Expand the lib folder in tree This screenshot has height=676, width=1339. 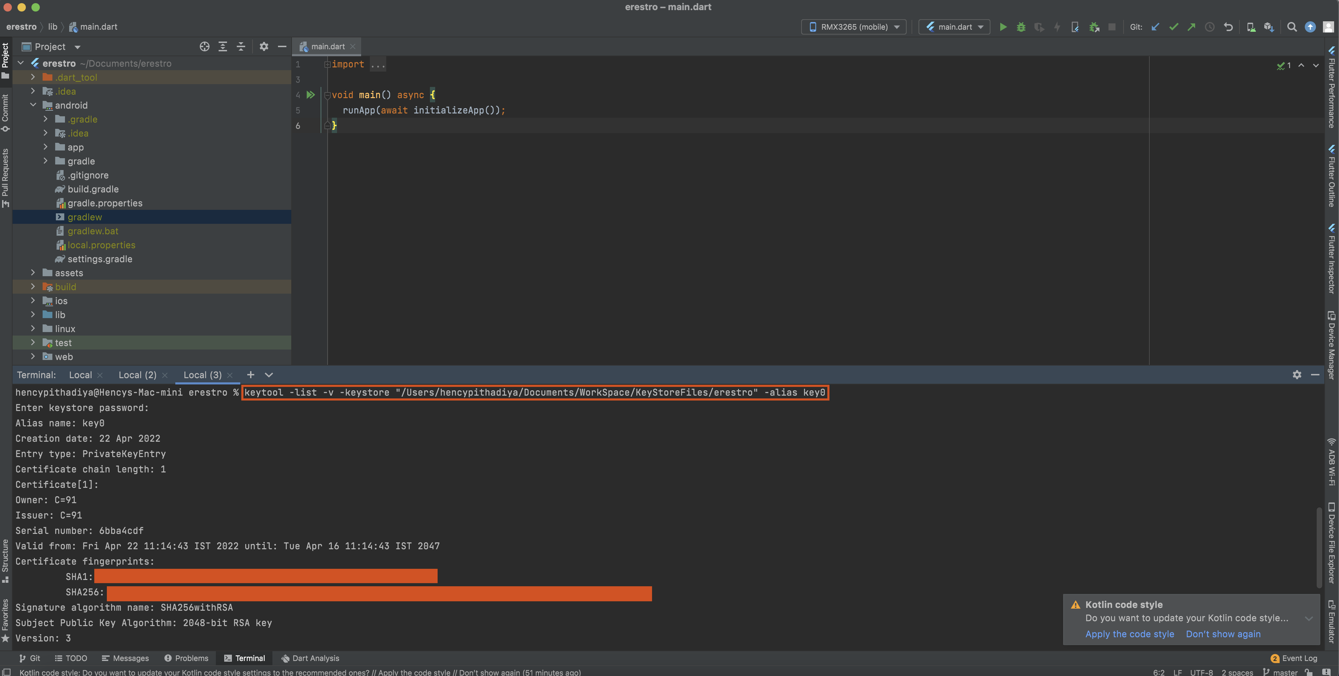pyautogui.click(x=33, y=314)
